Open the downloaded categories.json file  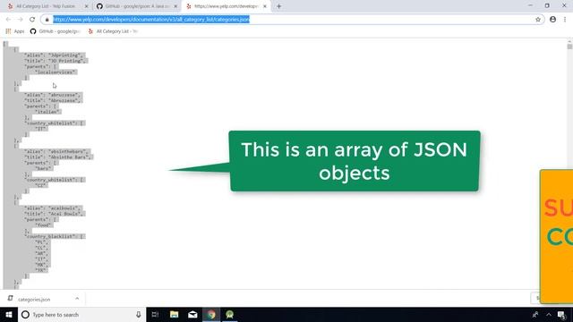coord(34,300)
